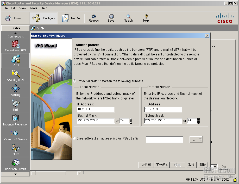Screen dimensions: 239x184
Task: Click the 返回 back button
Action: [x=146, y=165]
